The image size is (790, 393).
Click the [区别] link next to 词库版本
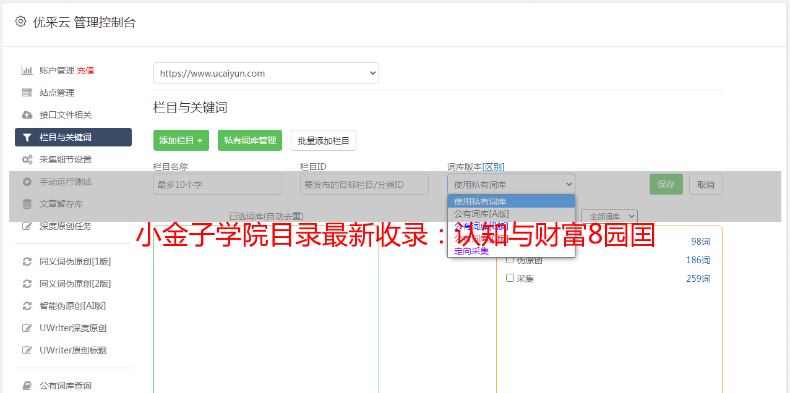tap(493, 167)
